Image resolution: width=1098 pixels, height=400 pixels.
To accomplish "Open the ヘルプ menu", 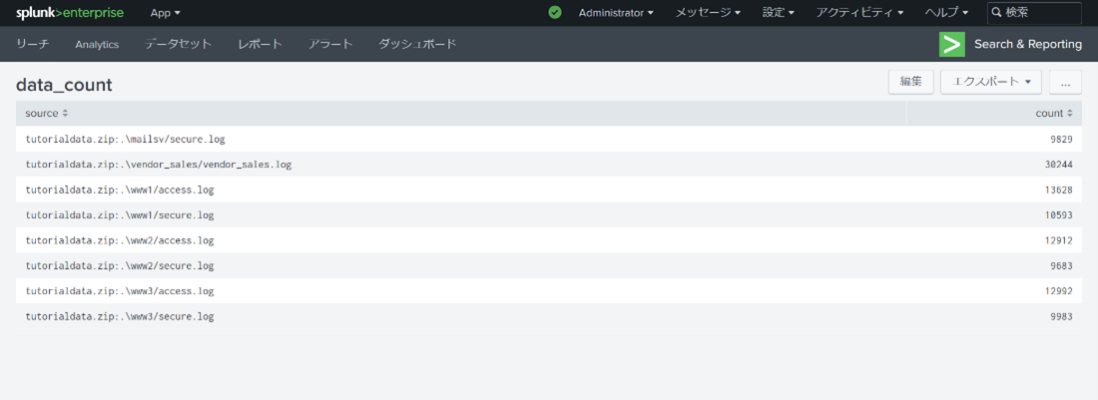I will (x=946, y=13).
